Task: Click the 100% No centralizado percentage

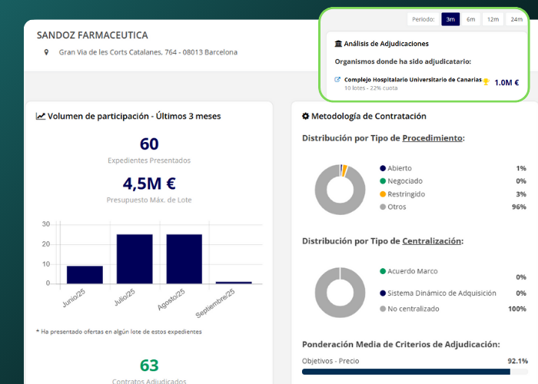Action: click(x=517, y=309)
